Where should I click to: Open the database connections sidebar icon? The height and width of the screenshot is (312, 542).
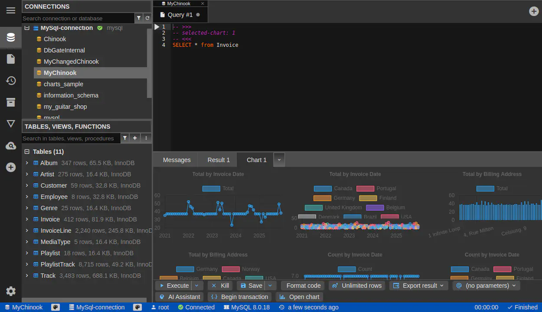pos(11,38)
